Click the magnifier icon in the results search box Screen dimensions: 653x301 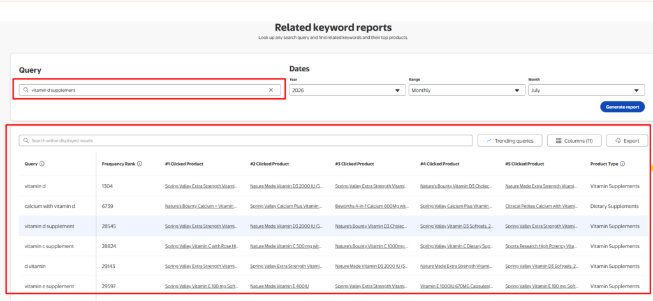pos(26,141)
